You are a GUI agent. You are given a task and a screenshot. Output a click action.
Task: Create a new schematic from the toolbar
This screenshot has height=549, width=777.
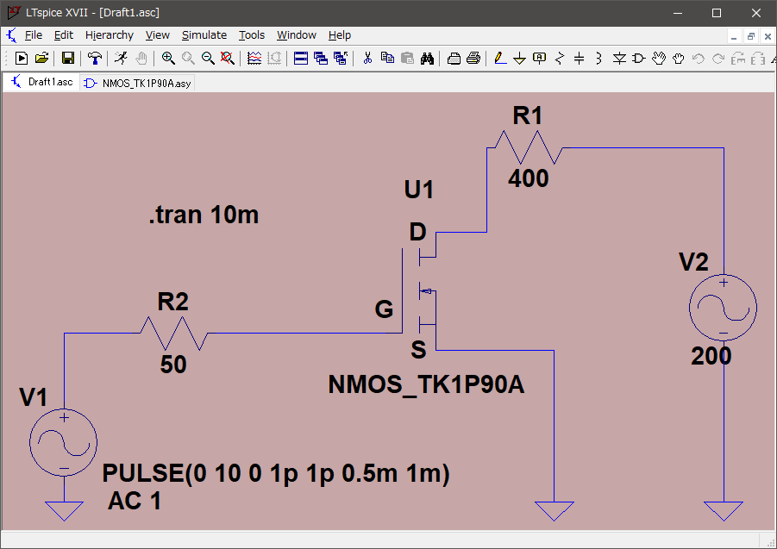(22, 59)
